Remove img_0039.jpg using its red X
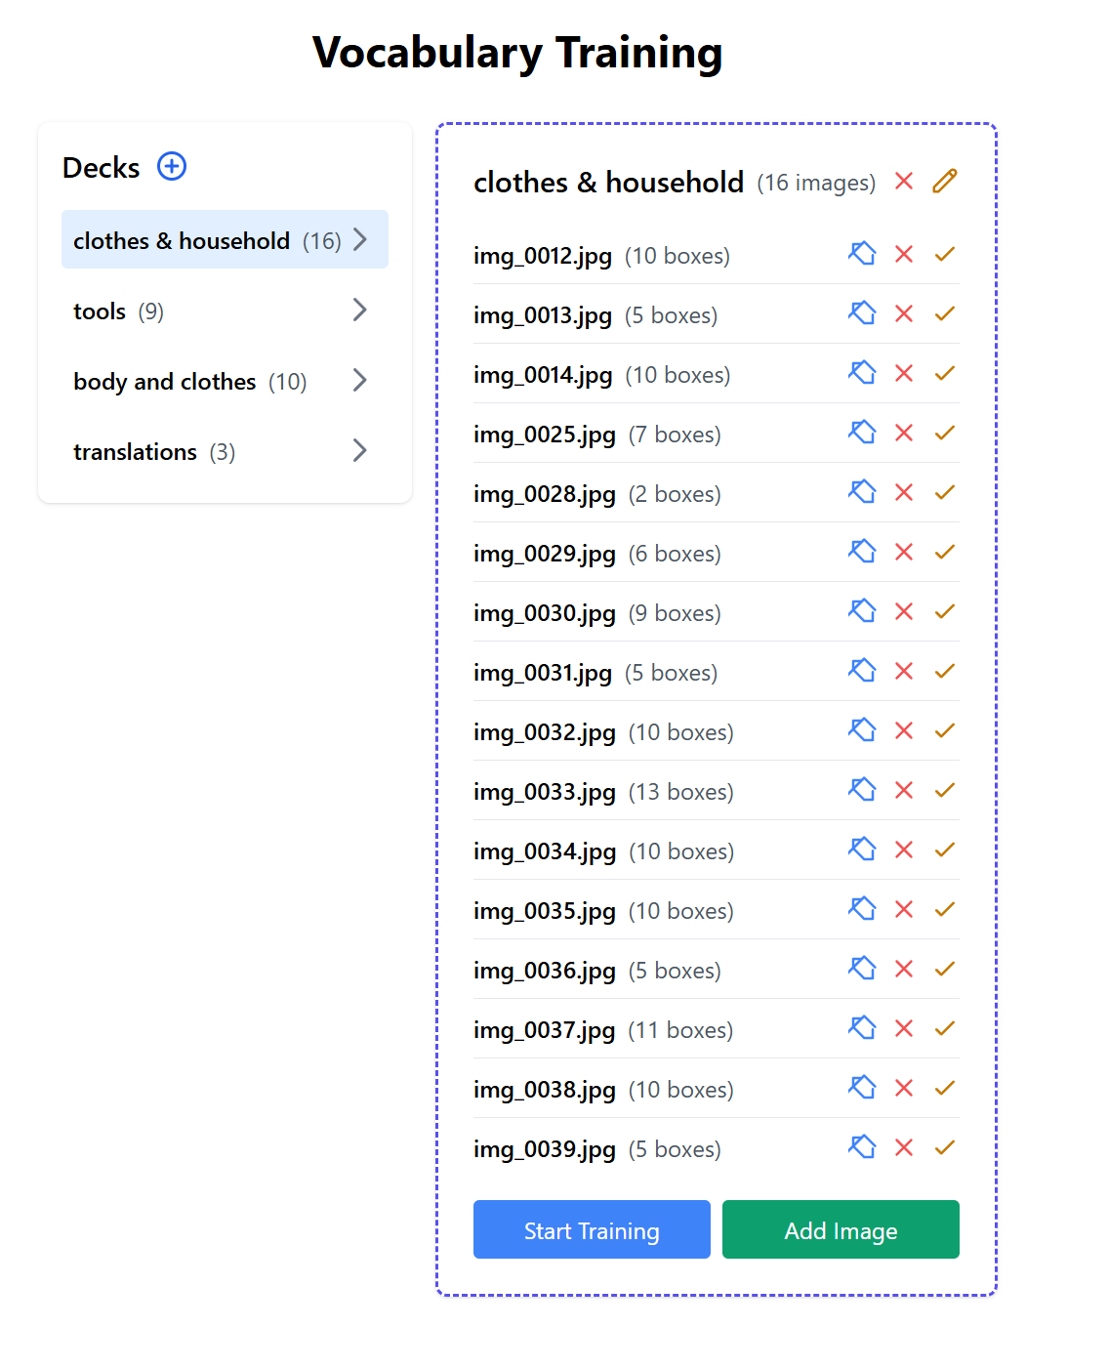 coord(904,1148)
